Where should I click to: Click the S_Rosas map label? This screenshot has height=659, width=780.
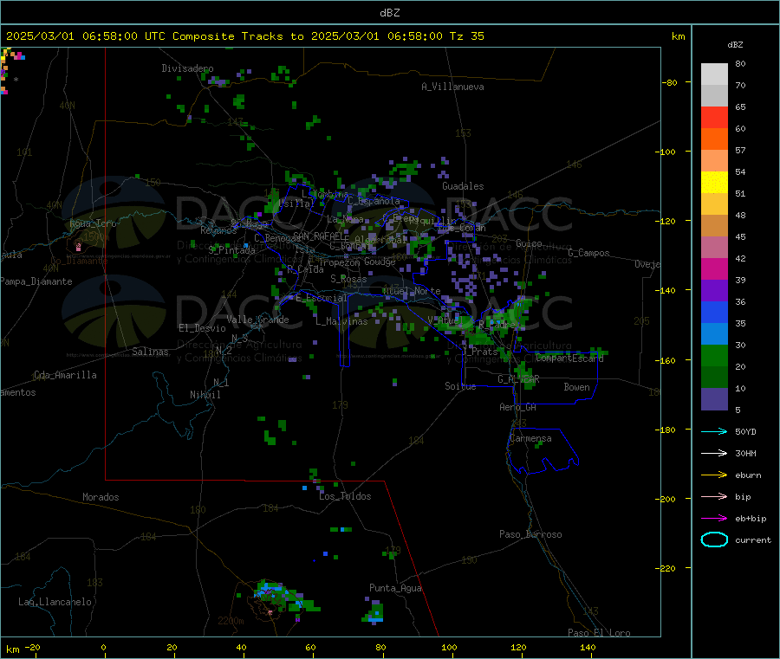pyautogui.click(x=348, y=280)
